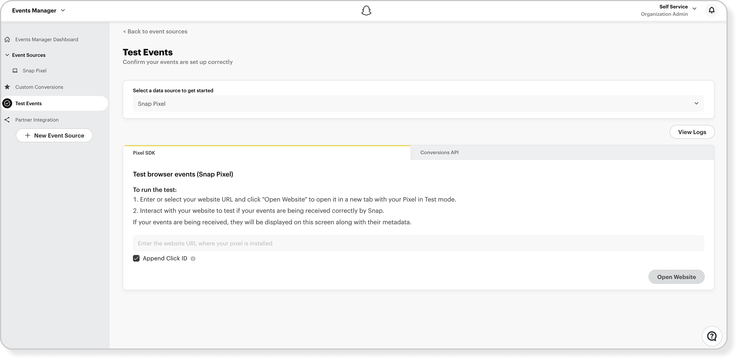Click the View Logs button
Viewport: 738px width, 360px height.
(x=692, y=132)
